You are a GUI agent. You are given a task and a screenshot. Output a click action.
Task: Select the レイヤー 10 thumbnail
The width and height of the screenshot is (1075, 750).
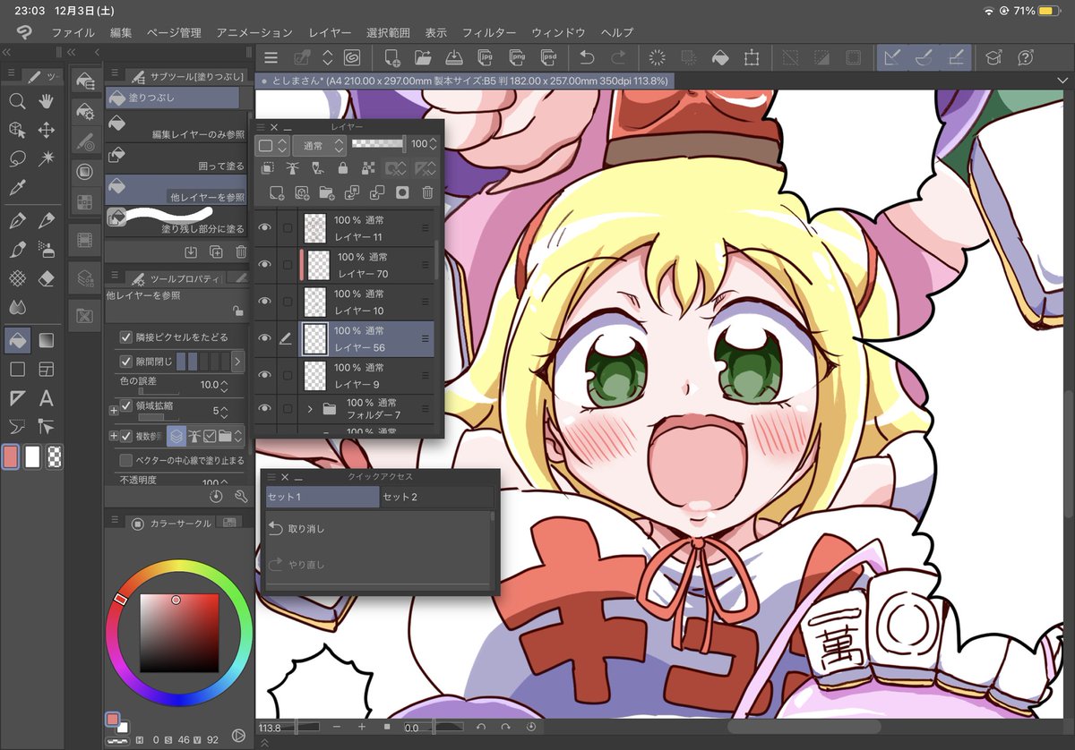315,302
